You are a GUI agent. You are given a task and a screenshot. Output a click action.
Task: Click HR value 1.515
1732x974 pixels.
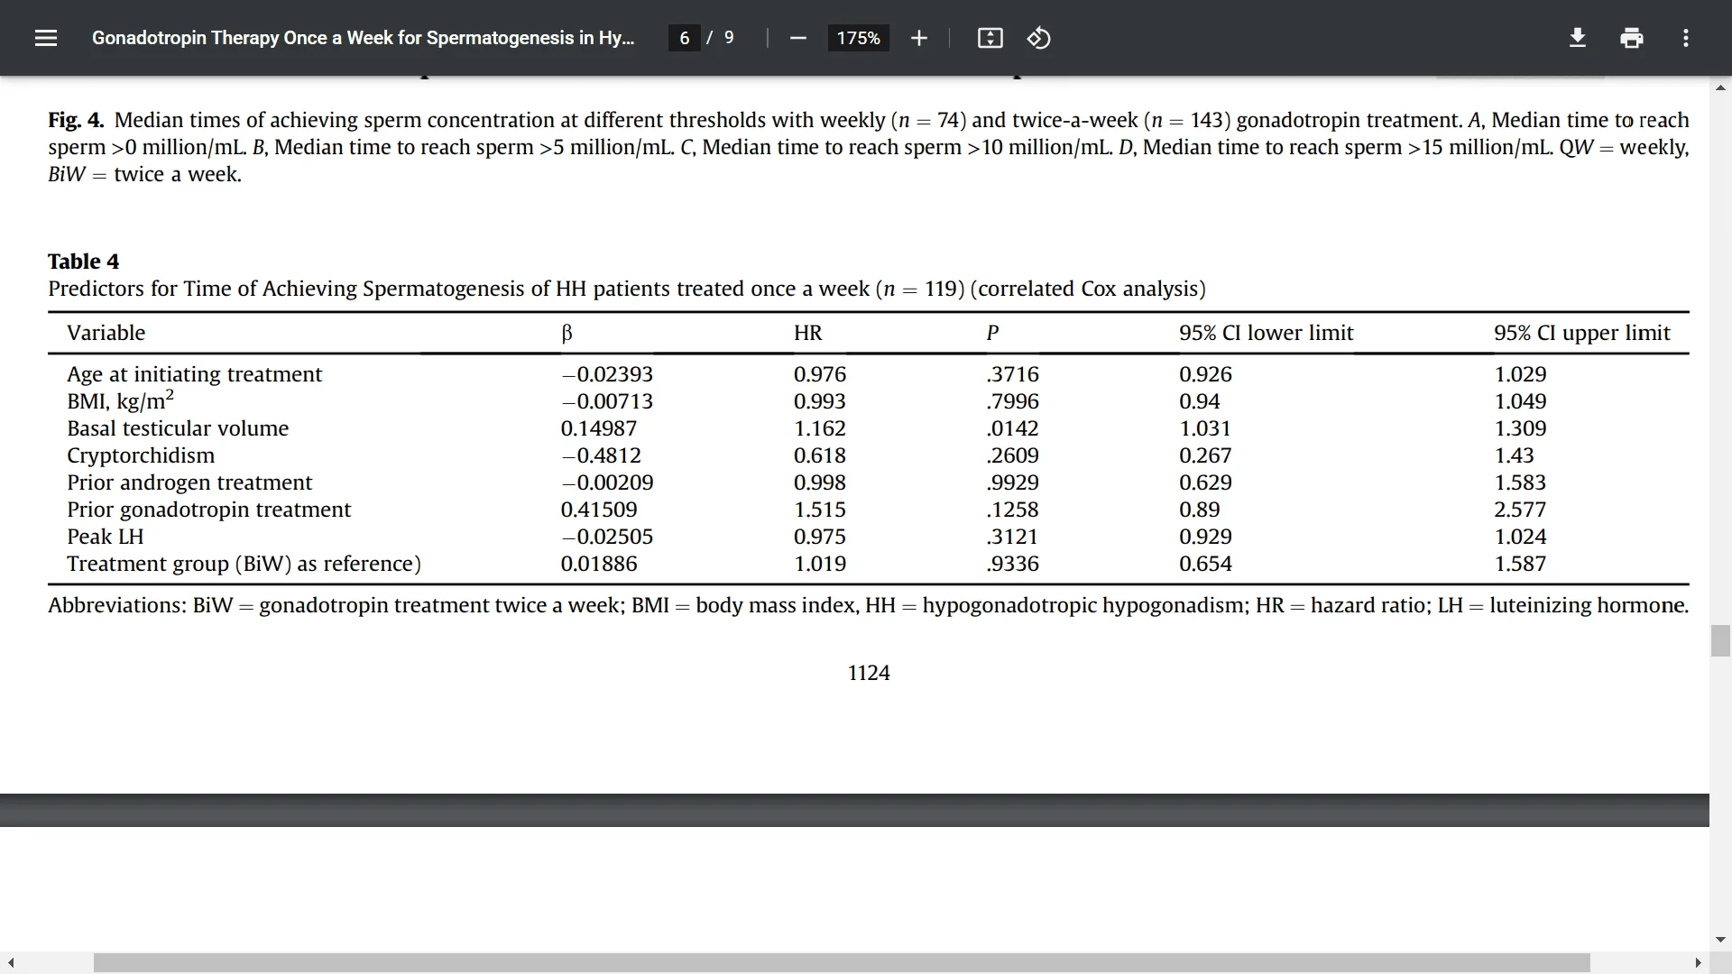pos(819,510)
